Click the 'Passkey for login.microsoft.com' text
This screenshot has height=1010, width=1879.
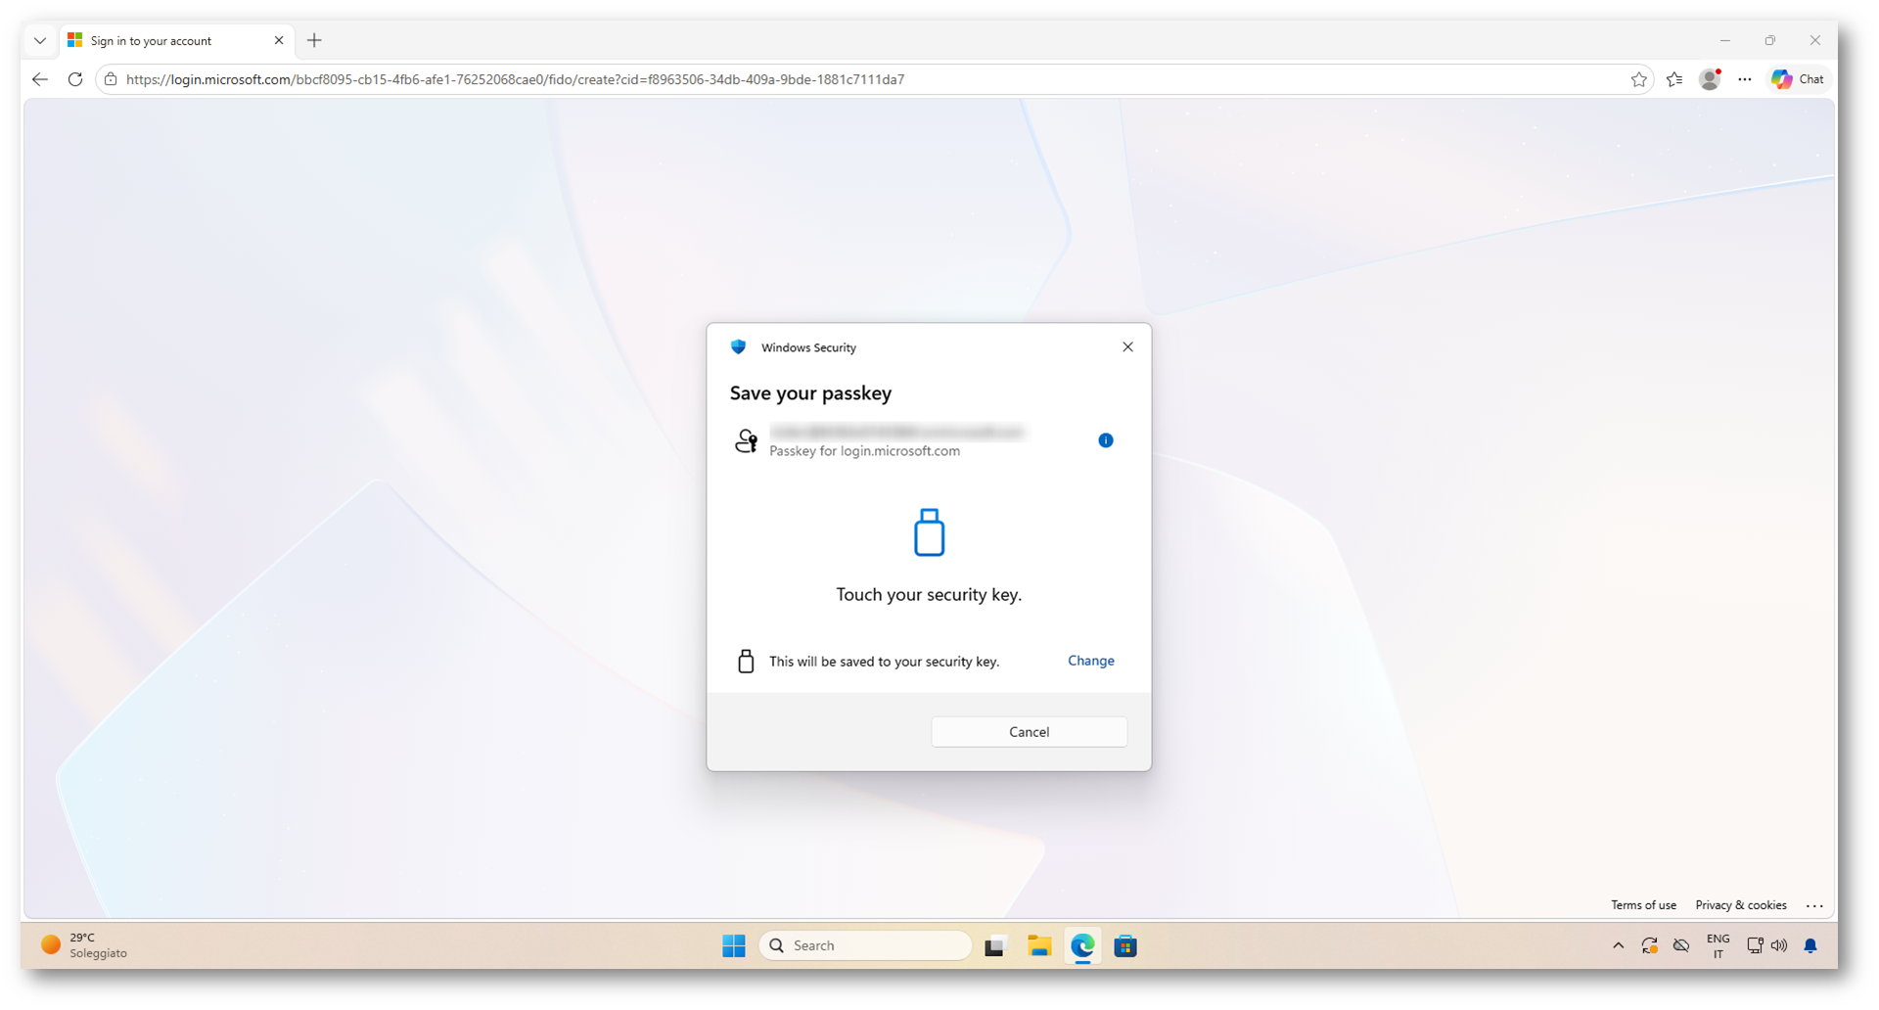864,451
